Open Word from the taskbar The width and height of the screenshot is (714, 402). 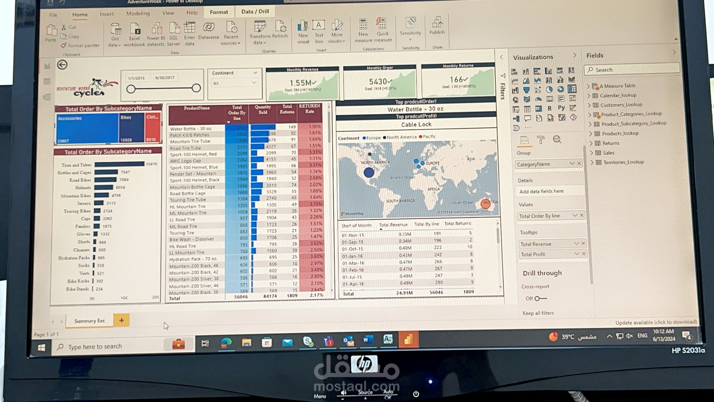point(368,340)
